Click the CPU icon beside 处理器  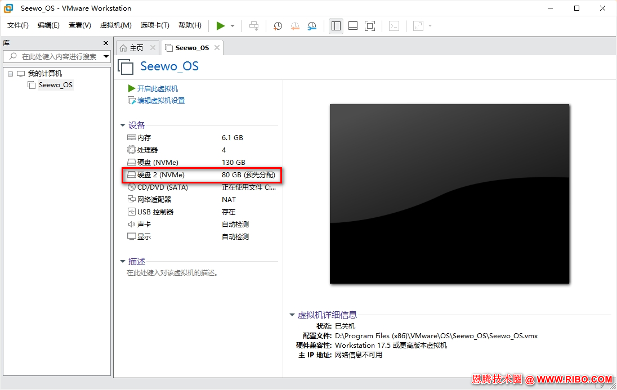[x=131, y=150]
